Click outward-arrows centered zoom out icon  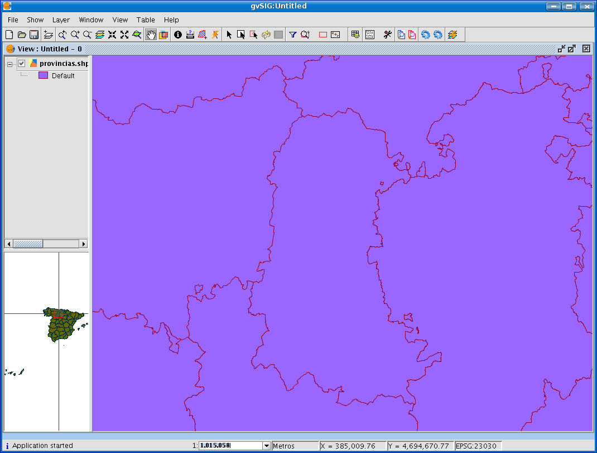click(x=124, y=35)
